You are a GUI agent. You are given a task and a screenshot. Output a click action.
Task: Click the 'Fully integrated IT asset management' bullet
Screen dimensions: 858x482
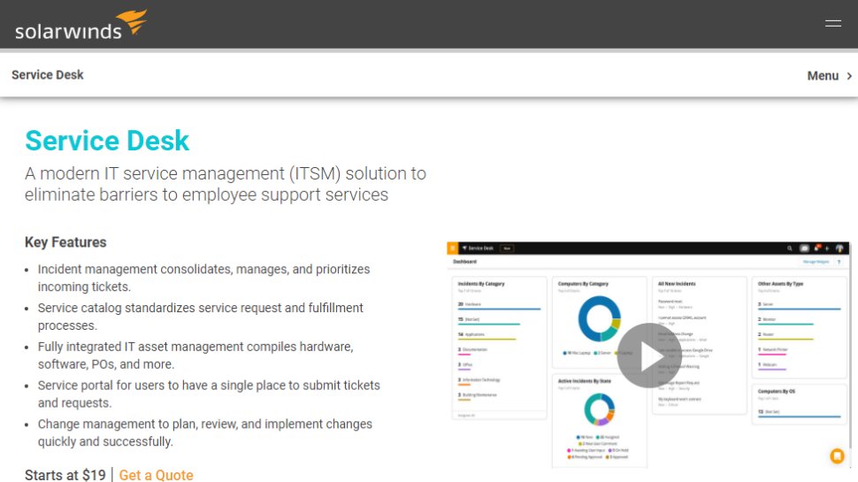pyautogui.click(x=195, y=356)
